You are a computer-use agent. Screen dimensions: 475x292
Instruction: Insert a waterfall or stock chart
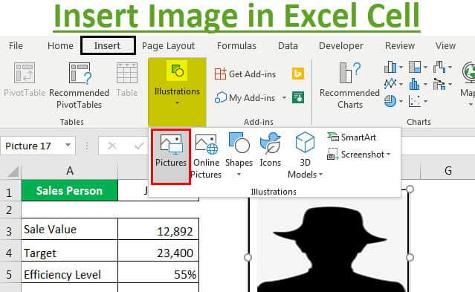point(439,67)
